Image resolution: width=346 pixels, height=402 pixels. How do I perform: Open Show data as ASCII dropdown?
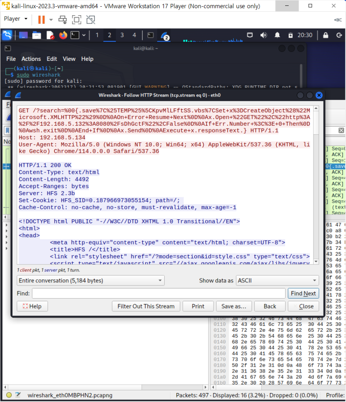pyautogui.click(x=278, y=281)
